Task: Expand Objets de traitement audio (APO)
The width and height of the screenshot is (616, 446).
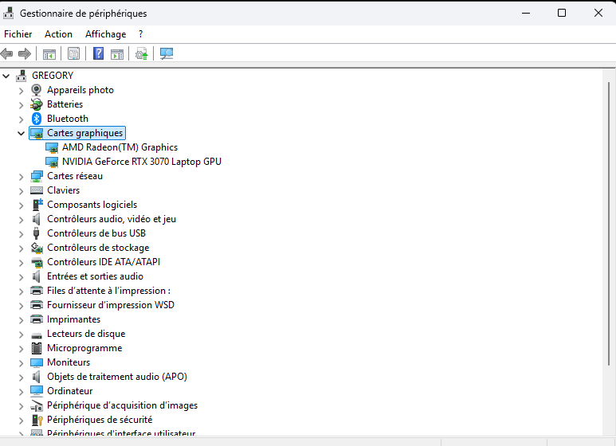Action: tap(22, 378)
